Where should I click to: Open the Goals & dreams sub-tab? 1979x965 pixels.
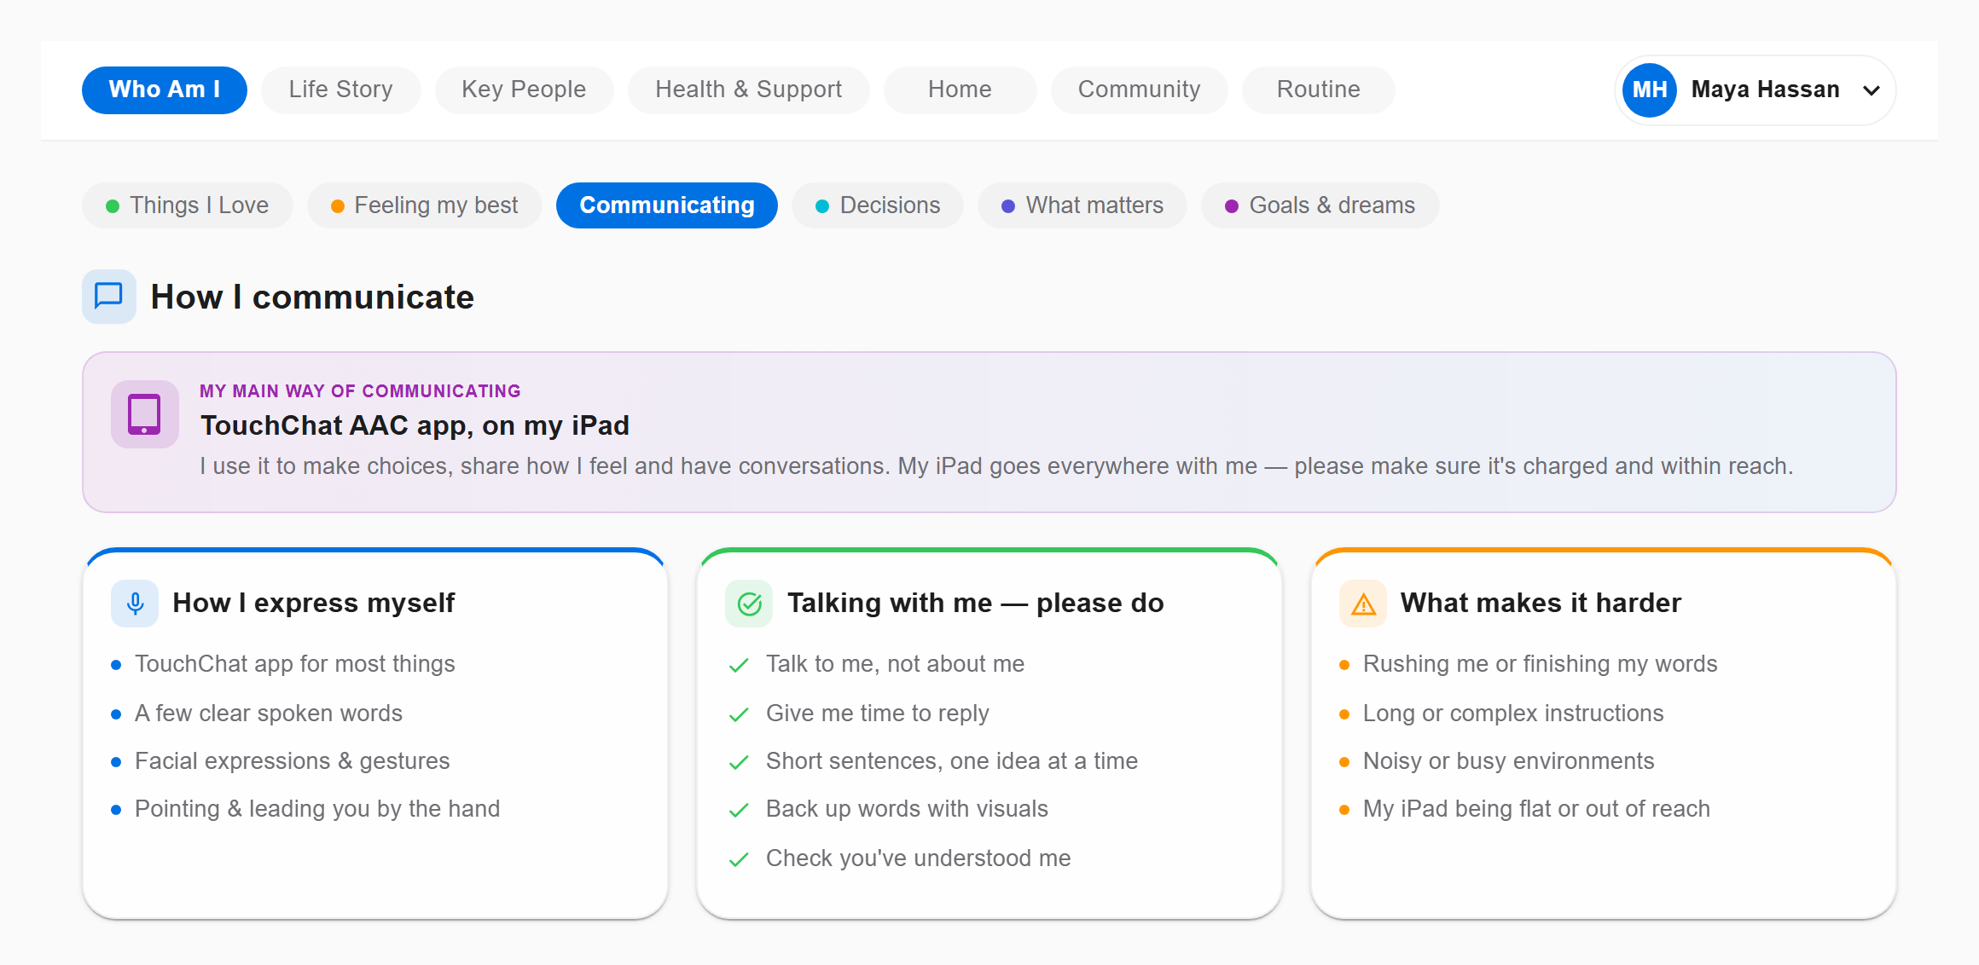(x=1320, y=205)
